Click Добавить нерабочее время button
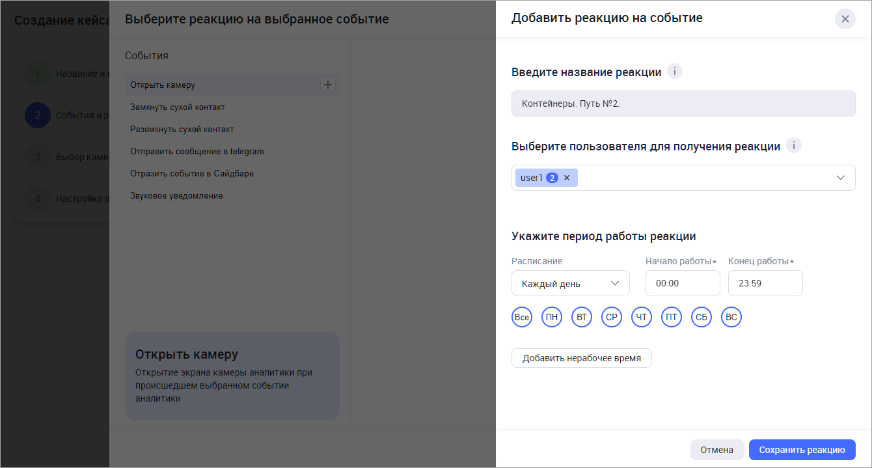This screenshot has height=468, width=872. pos(581,358)
